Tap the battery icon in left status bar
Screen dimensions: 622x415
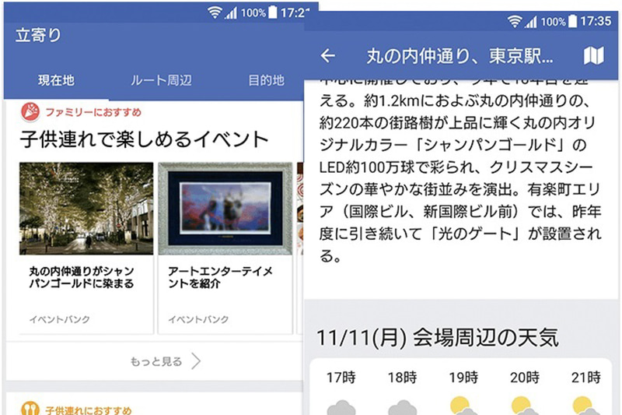pos(273,12)
